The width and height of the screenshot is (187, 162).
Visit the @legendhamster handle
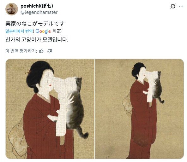39,12
